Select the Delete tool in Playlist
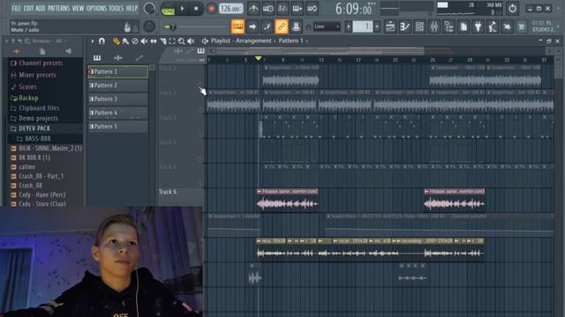 click(x=135, y=41)
